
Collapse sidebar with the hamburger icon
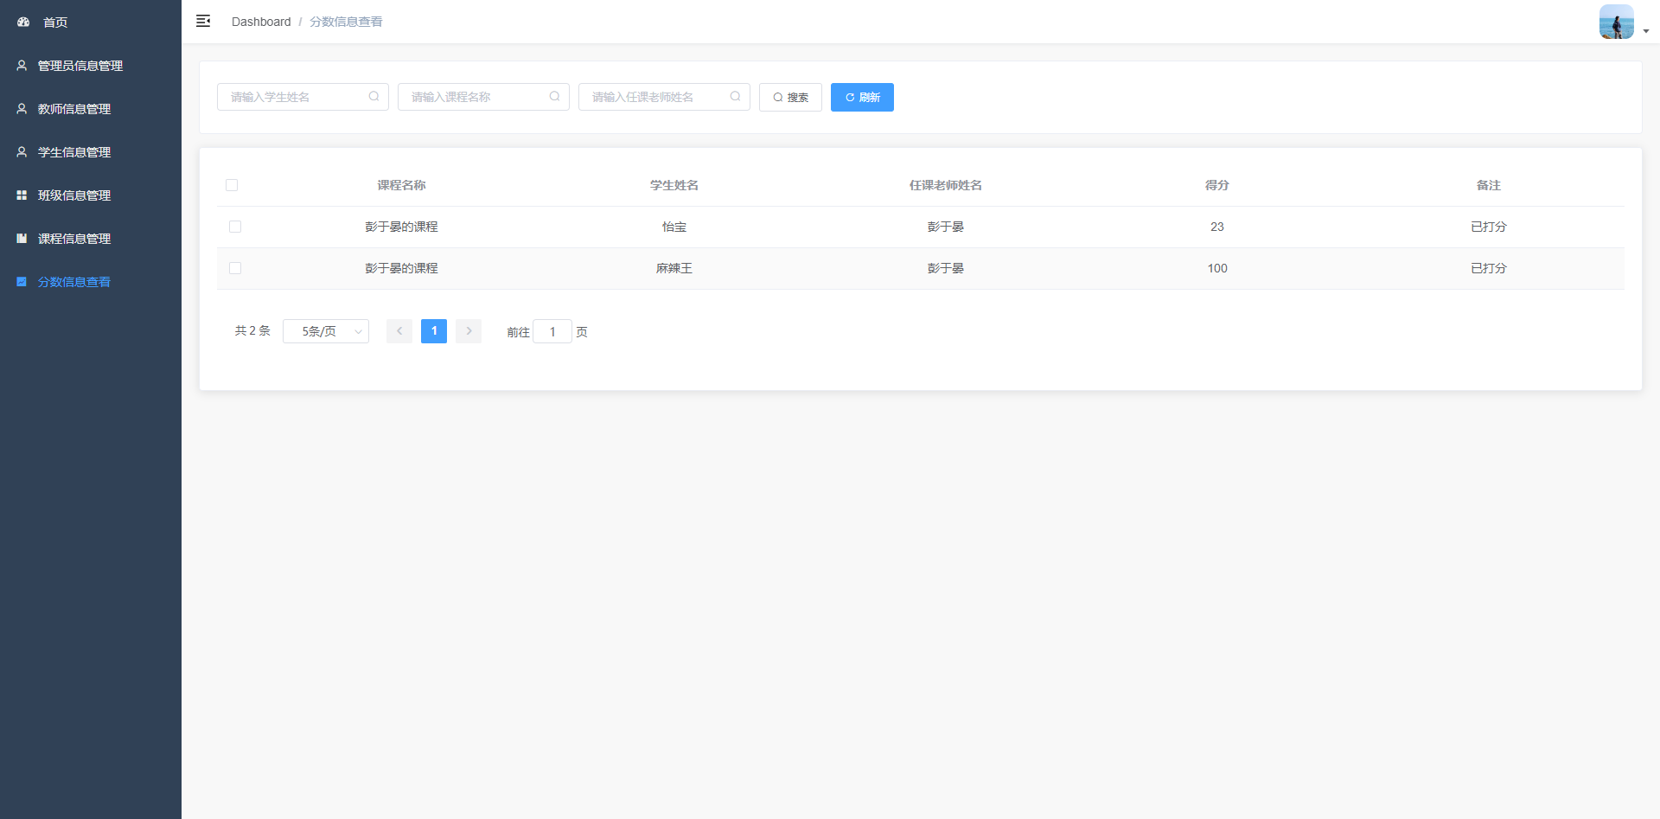203,22
